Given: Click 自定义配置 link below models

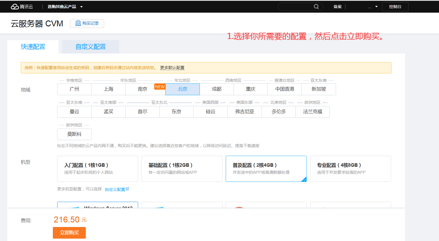Looking at the screenshot, I should (115, 189).
